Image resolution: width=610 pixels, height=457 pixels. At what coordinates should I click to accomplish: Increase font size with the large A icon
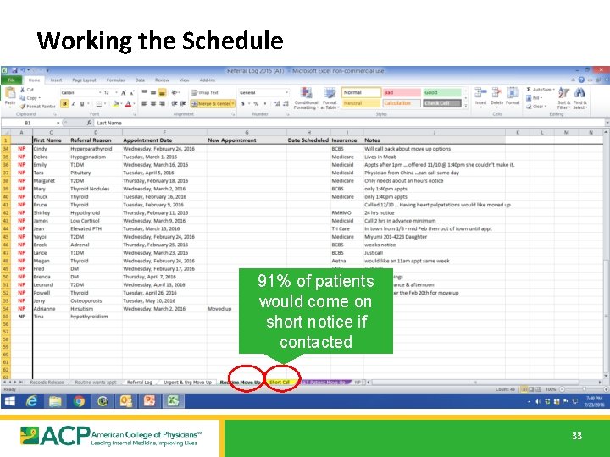tap(124, 93)
